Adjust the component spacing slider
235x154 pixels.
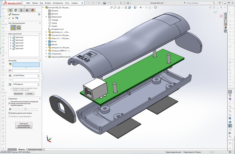pos(25,108)
